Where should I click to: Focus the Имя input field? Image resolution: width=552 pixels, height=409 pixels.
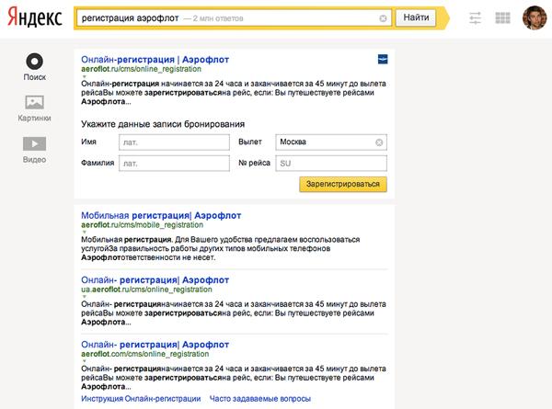[x=174, y=142]
